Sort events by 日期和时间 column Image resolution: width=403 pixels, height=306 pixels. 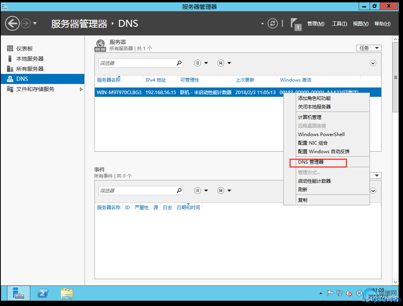tap(188, 208)
